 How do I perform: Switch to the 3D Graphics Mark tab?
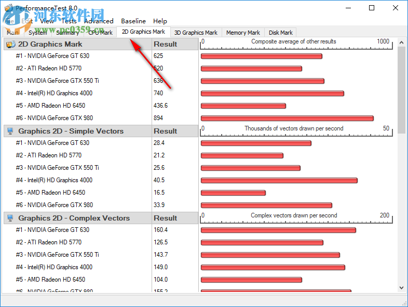pos(196,33)
